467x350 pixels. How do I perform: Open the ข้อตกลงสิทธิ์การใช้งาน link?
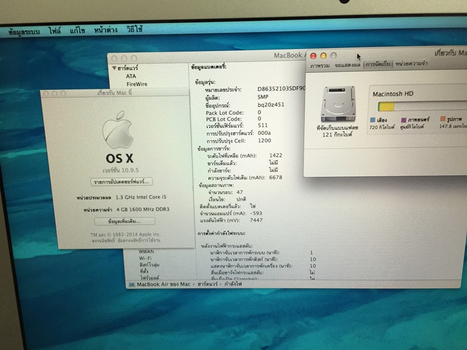point(139,240)
